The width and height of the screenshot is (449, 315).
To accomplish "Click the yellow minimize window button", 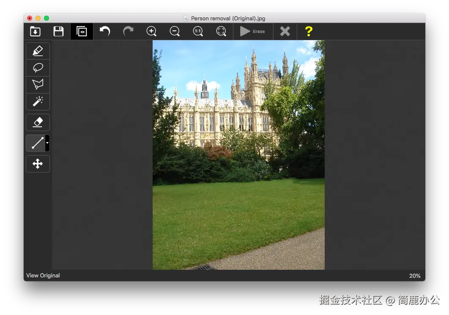I will tap(38, 18).
